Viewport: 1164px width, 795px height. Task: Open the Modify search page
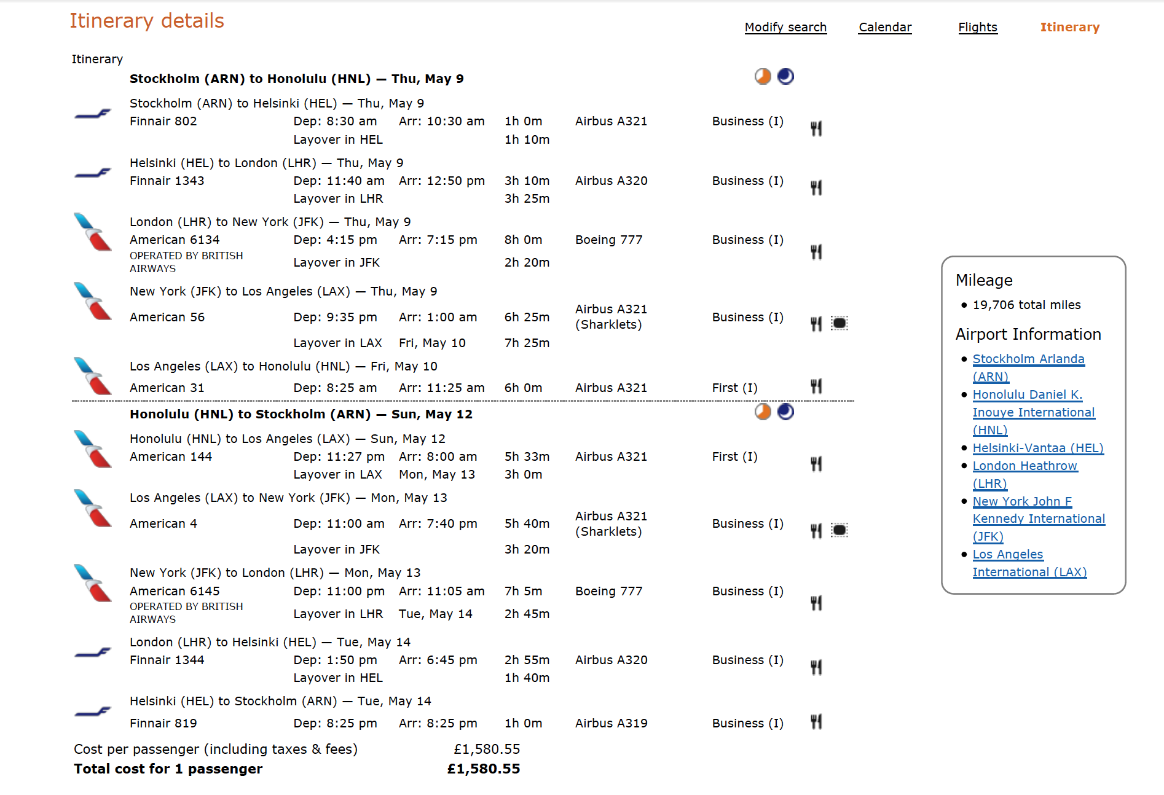pos(785,27)
